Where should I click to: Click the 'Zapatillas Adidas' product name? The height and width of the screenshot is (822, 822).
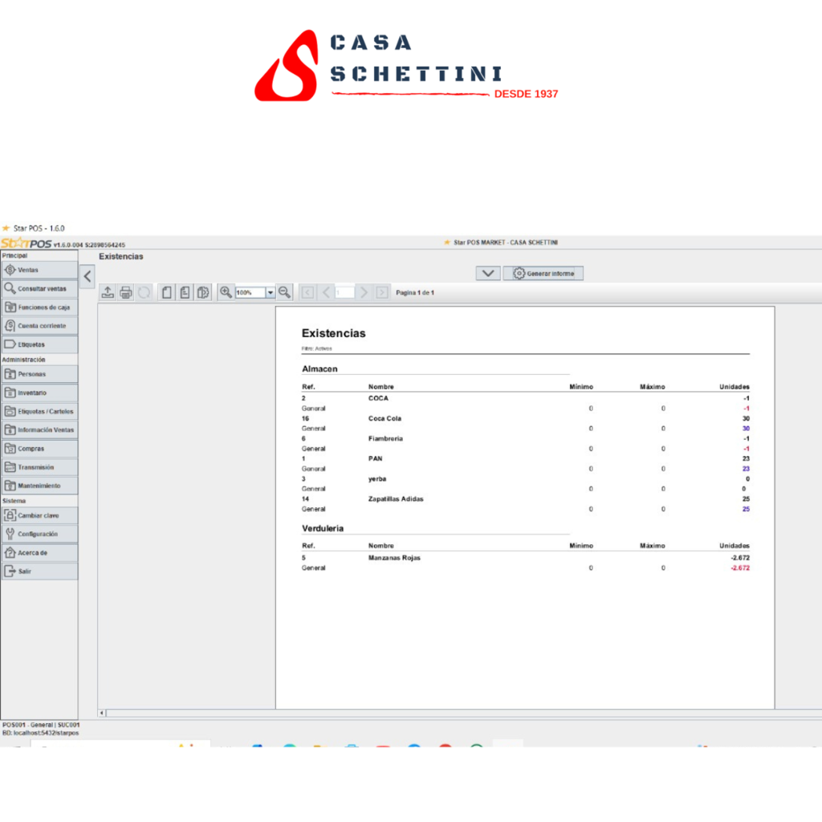395,499
